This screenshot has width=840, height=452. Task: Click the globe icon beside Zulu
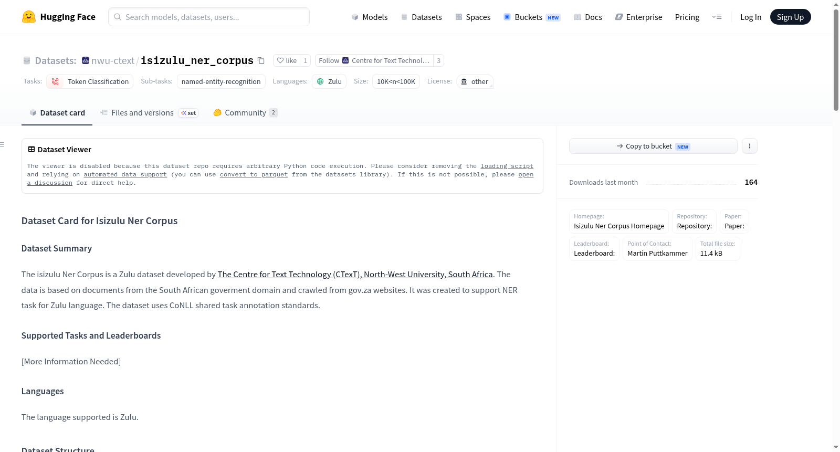[x=320, y=81]
